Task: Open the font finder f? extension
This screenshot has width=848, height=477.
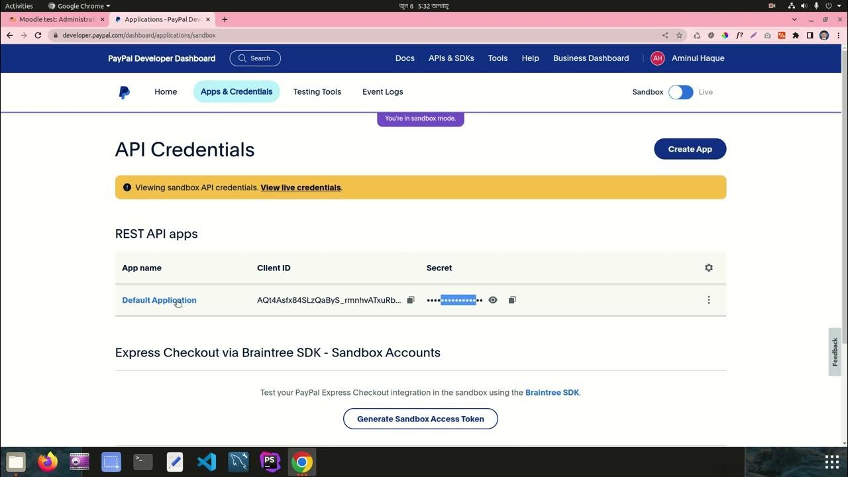Action: (739, 35)
